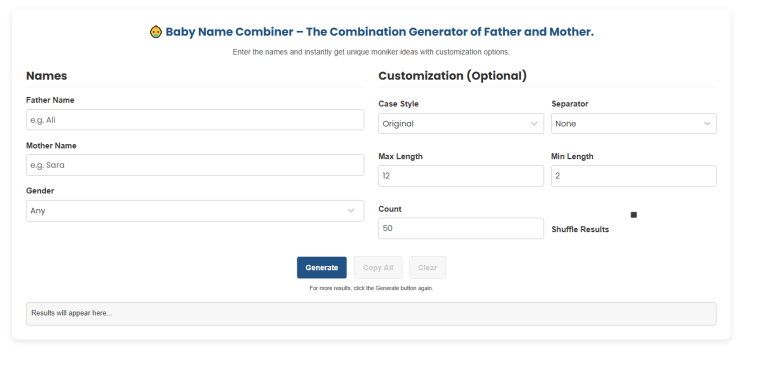Click the Min Length field showing 2

[634, 176]
